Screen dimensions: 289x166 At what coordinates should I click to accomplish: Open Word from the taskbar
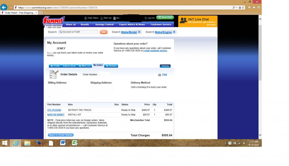tap(63, 143)
